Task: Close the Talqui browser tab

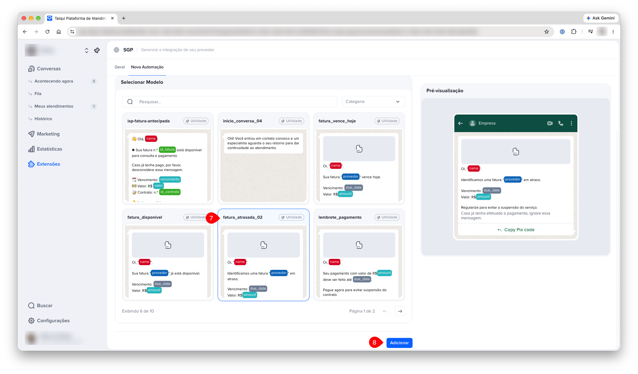Action: pyautogui.click(x=112, y=18)
